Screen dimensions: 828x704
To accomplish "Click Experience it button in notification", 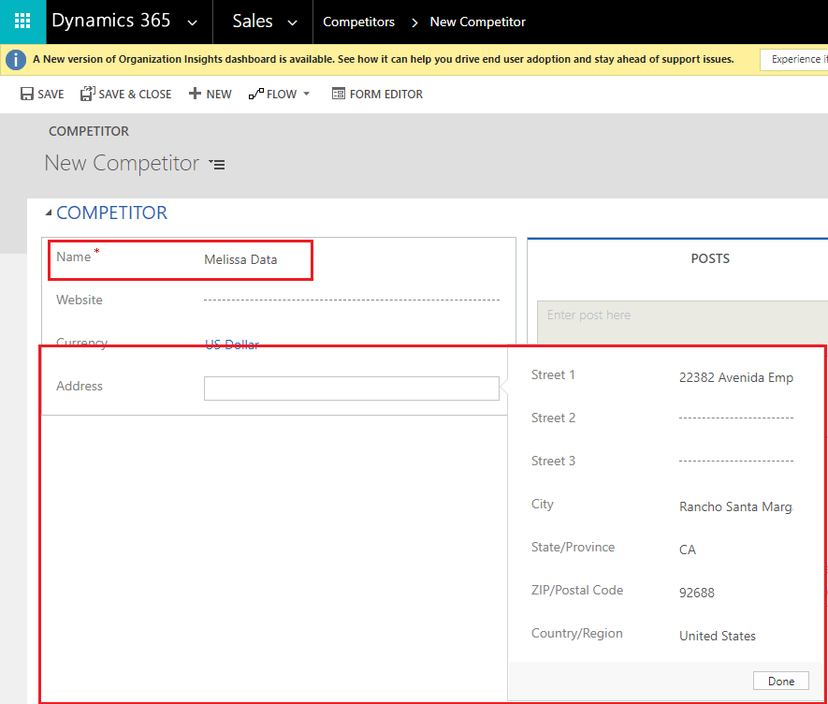I will tap(794, 59).
